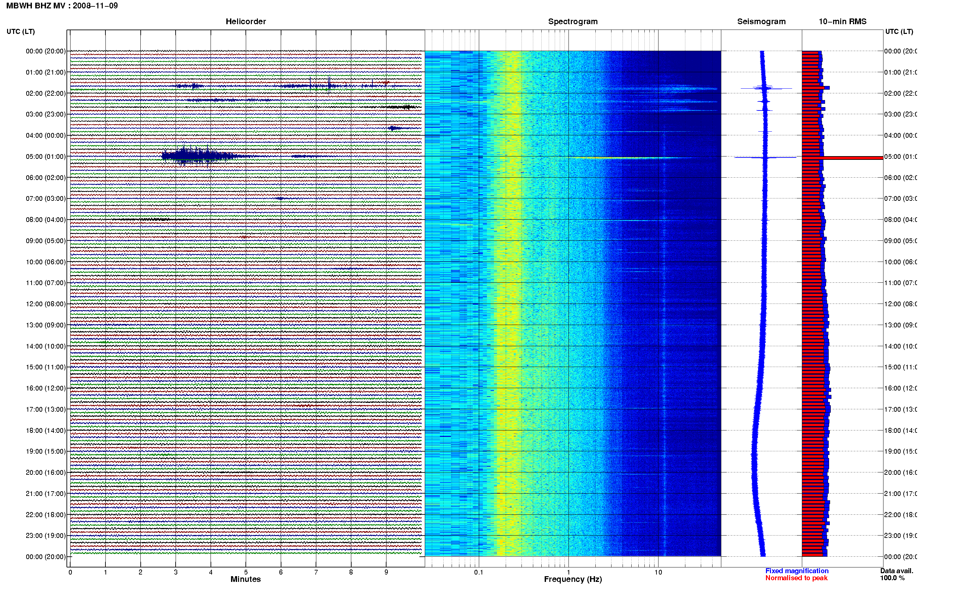Click the left 19:00 (15:00) time label
955x597 pixels.
tap(46, 451)
